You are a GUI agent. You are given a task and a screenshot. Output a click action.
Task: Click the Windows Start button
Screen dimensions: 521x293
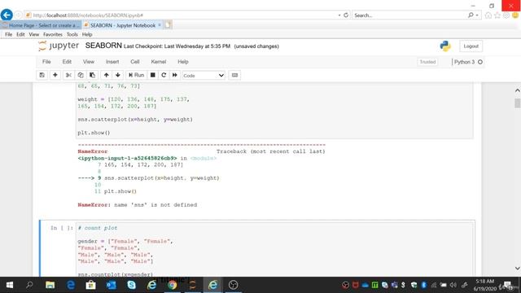[x=10, y=285]
